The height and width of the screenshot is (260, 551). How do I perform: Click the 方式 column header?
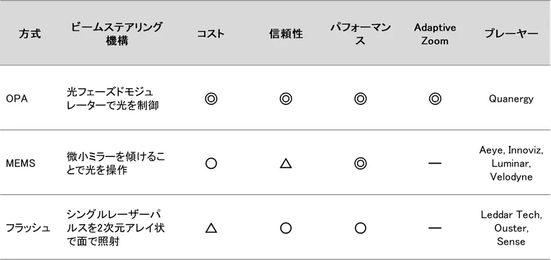29,34
